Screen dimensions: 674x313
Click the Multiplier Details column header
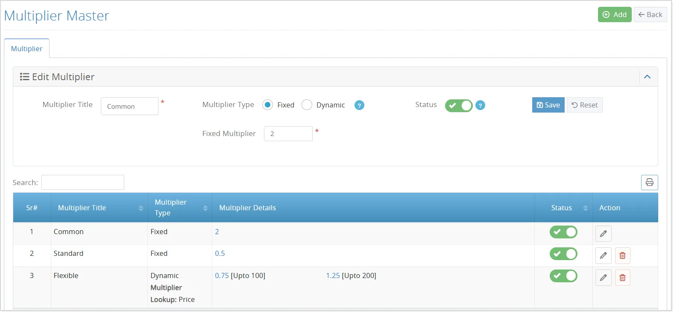[x=373, y=208]
